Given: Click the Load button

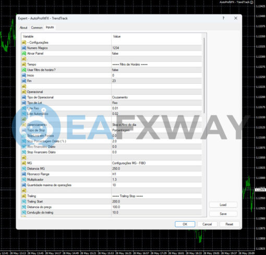Looking at the screenshot, I should (223, 205).
